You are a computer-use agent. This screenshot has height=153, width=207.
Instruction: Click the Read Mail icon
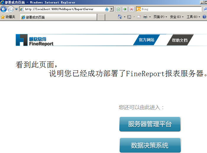pos(139,17)
